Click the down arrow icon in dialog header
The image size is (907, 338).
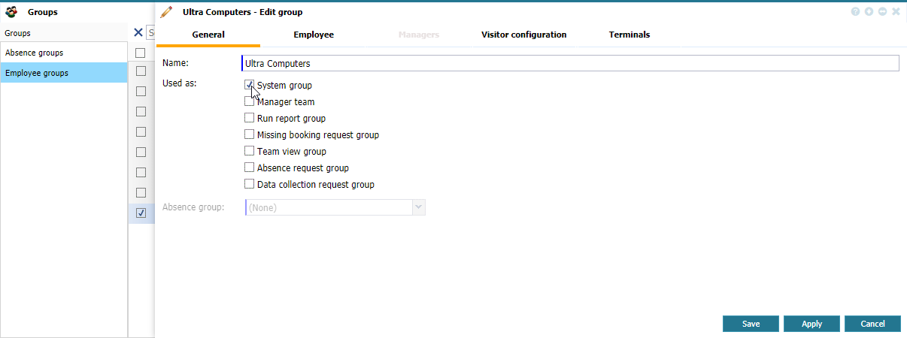869,12
